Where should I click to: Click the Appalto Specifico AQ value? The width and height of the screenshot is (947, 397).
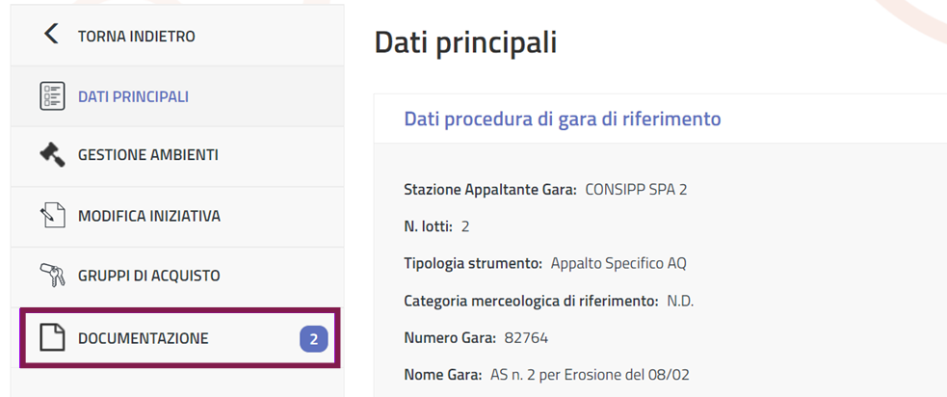[618, 263]
